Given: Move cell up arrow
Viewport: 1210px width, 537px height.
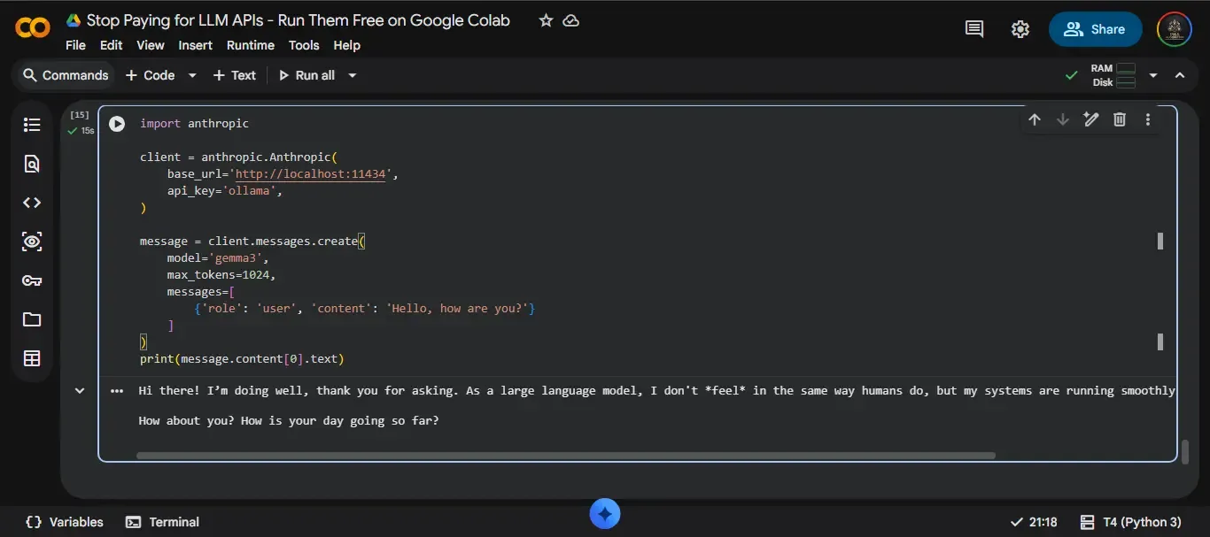Looking at the screenshot, I should pos(1035,119).
